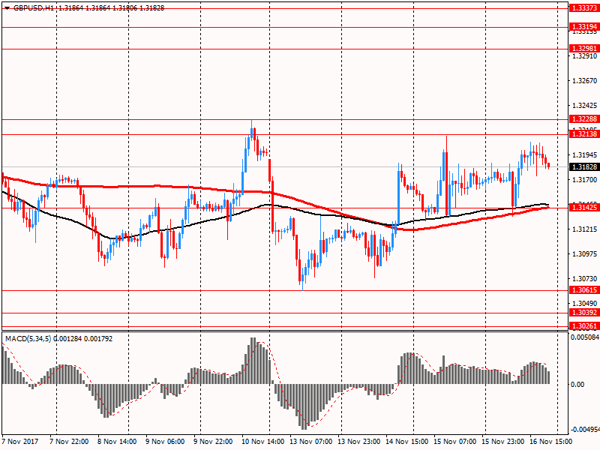Select the 1.32981 red price level label

[584, 49]
